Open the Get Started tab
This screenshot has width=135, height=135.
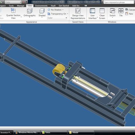click(64, 6)
